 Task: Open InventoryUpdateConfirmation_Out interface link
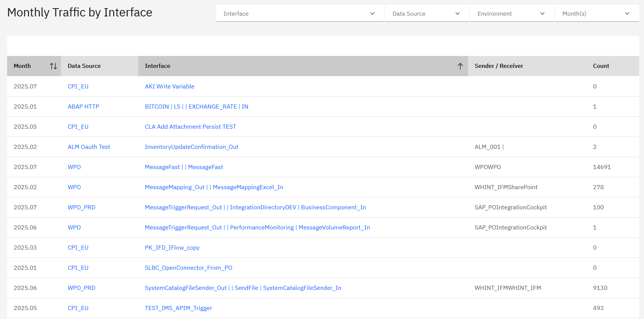192,147
